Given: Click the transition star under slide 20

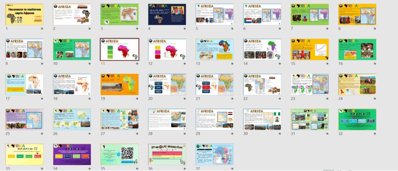Looking at the screenshot, I should pyautogui.click(x=185, y=99).
